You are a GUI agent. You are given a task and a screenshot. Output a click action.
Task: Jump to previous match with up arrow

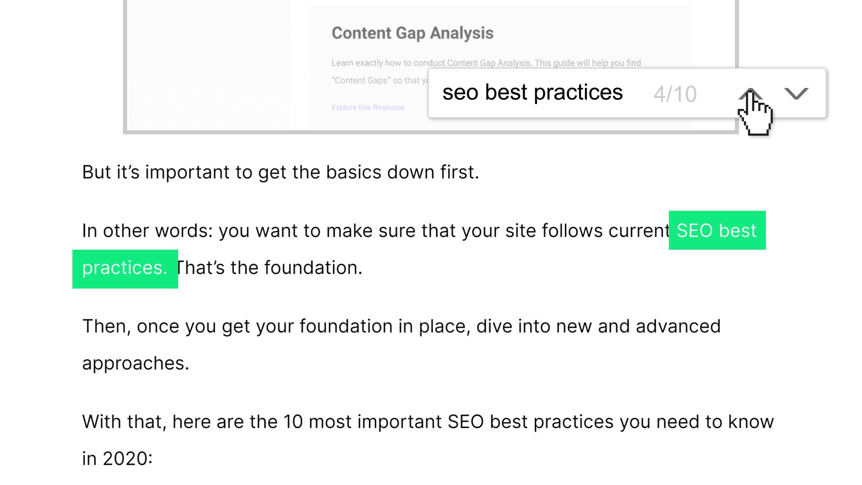coord(750,93)
